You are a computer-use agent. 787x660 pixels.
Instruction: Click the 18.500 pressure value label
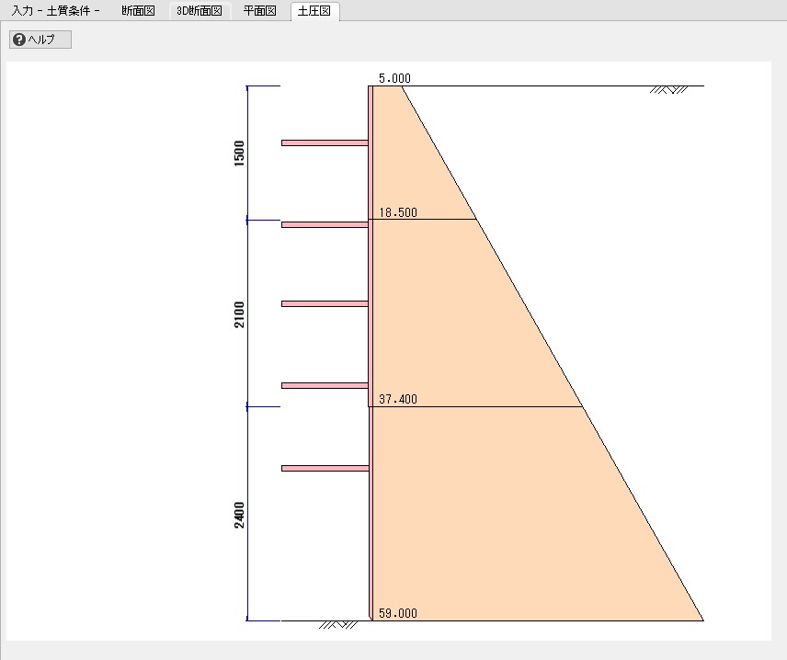[398, 212]
